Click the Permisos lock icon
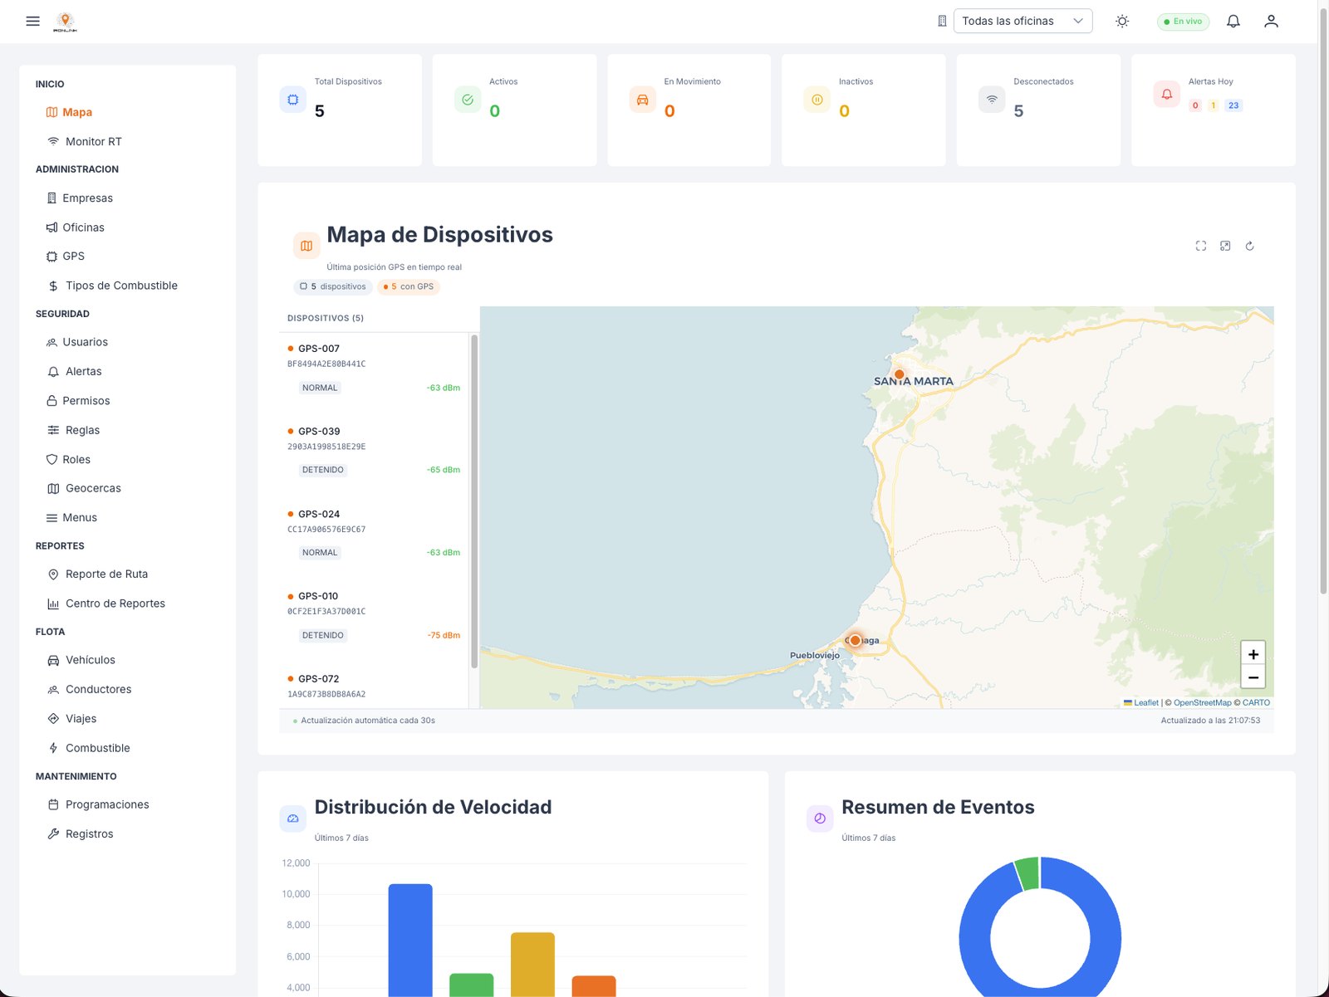The width and height of the screenshot is (1329, 997). click(x=52, y=401)
